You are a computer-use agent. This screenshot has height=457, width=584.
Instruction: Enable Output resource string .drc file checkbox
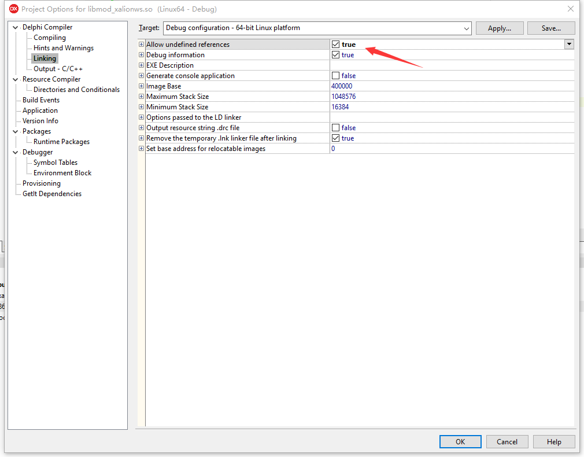(335, 128)
